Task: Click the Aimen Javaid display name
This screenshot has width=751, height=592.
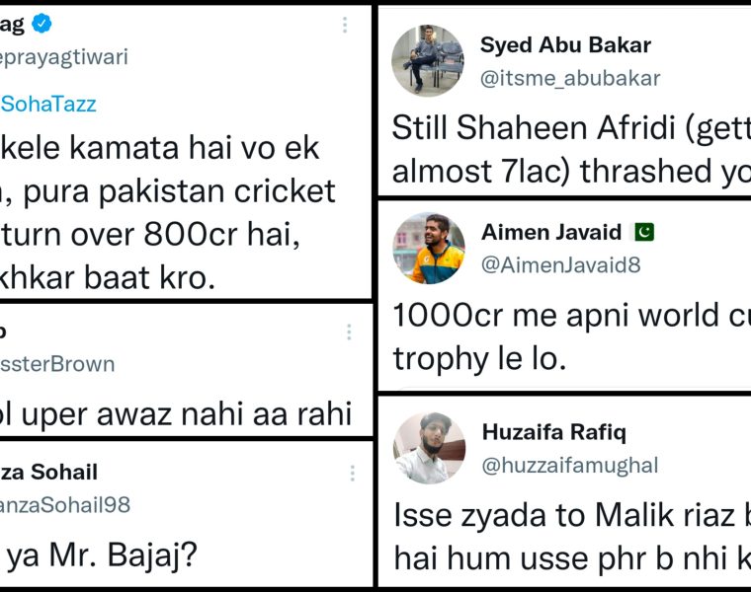Action: click(551, 233)
